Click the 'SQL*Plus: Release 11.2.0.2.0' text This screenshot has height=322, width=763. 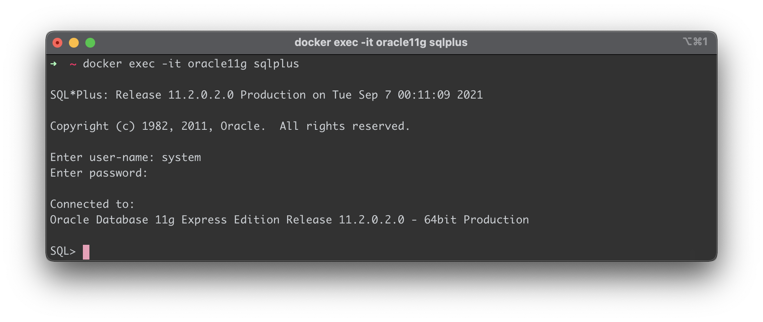[x=142, y=95]
